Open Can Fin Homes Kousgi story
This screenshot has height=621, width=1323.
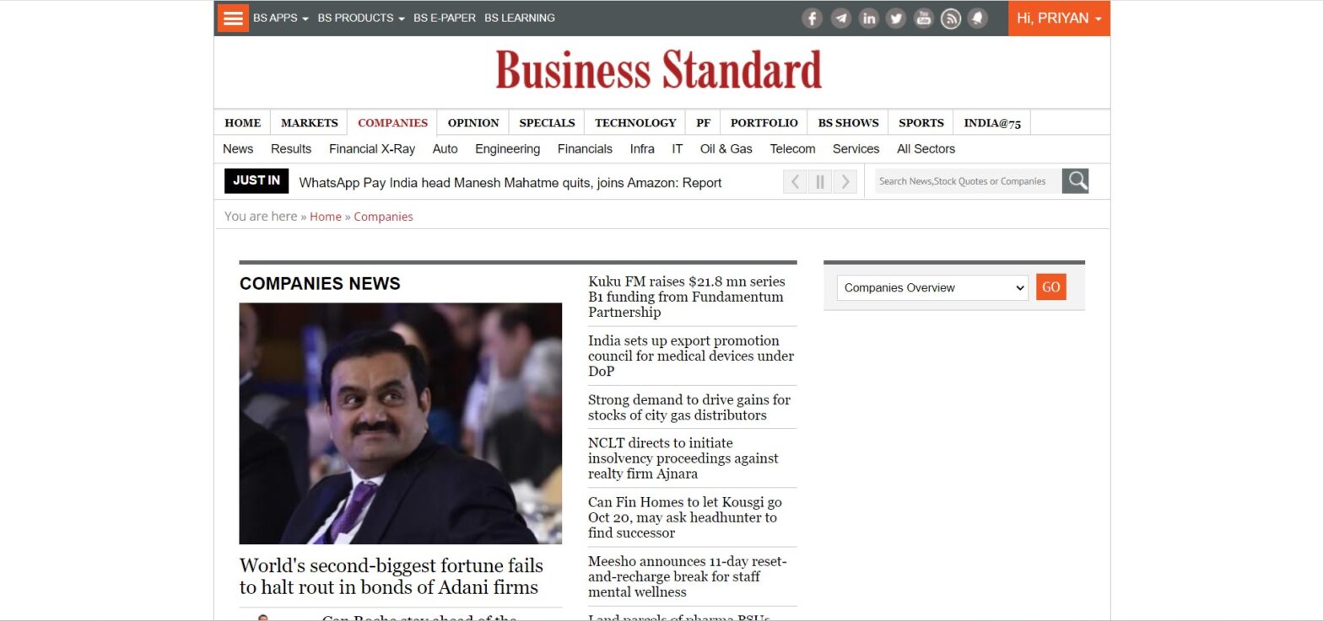(x=685, y=517)
